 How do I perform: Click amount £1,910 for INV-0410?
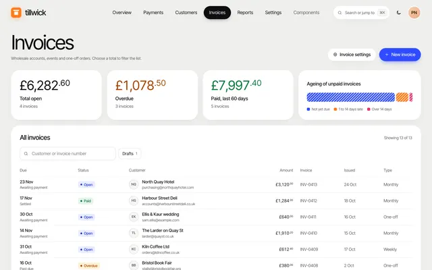pos(284,233)
